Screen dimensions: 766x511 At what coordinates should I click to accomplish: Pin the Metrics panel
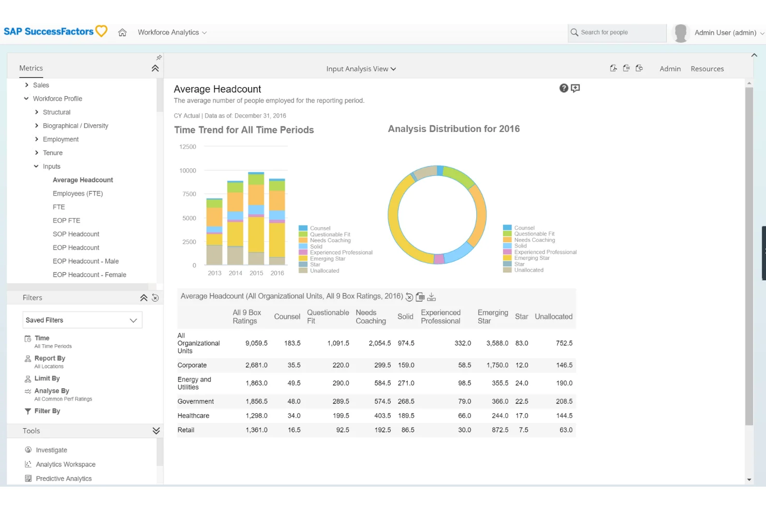coord(159,57)
